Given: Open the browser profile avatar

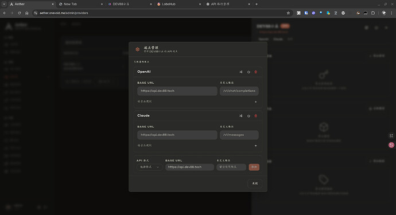Looking at the screenshot, I should (384, 13).
